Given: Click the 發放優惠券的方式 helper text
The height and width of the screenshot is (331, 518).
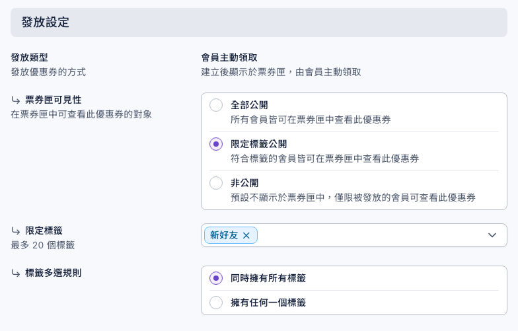Looking at the screenshot, I should point(48,72).
